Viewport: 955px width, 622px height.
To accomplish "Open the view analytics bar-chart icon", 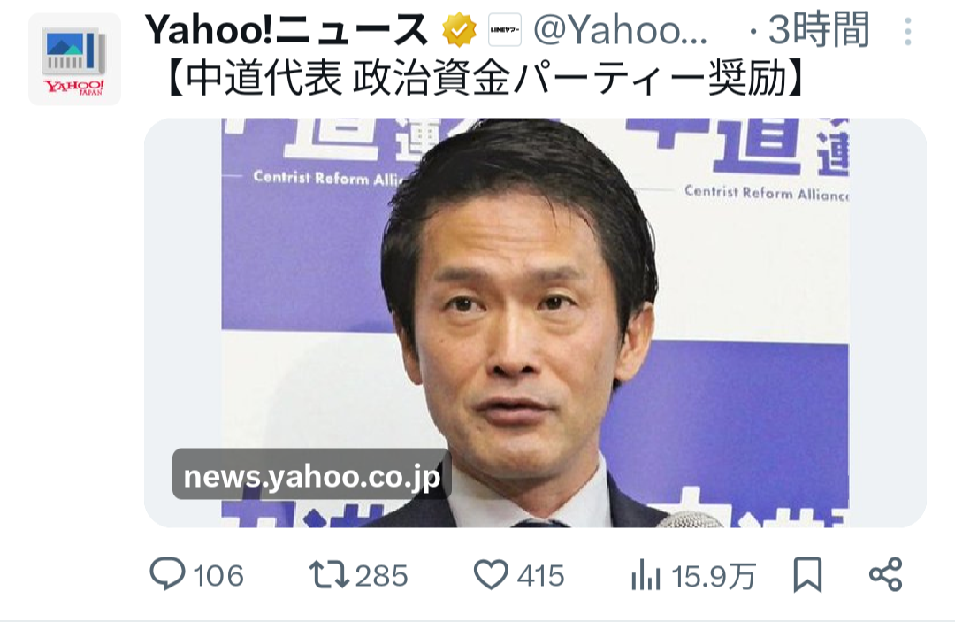I will pos(646,574).
